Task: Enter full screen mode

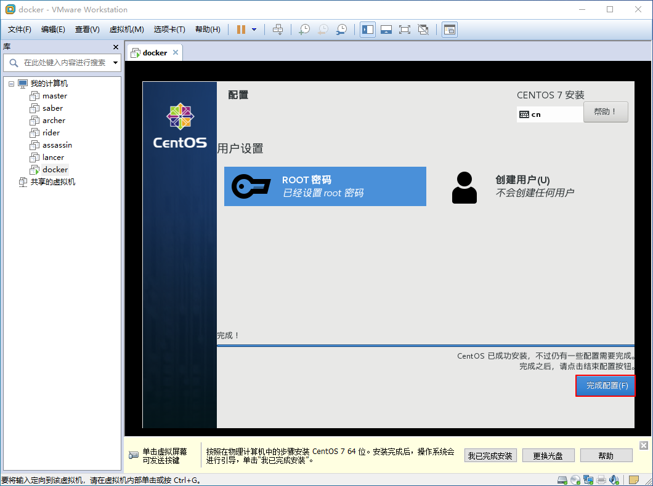Action: tap(405, 29)
